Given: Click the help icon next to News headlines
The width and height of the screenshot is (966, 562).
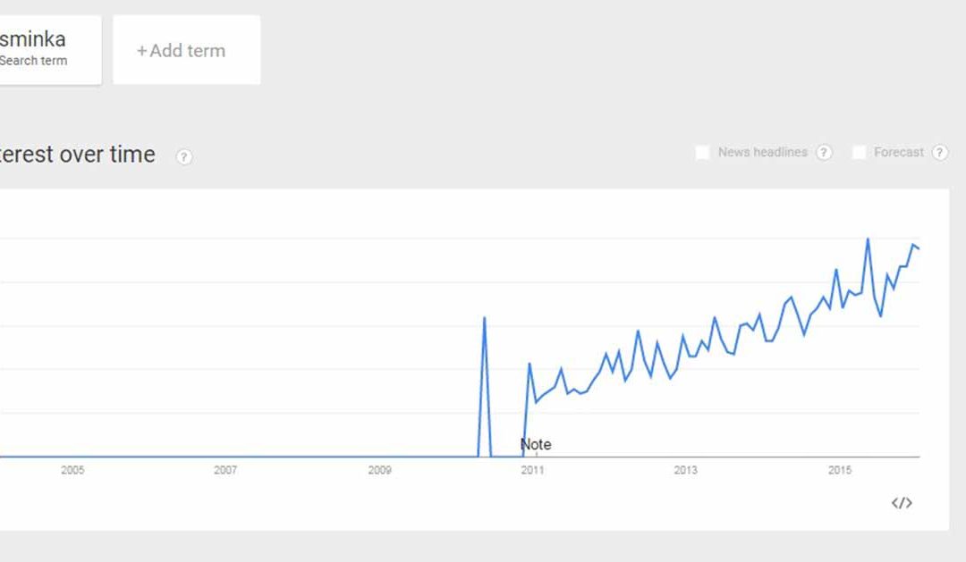Looking at the screenshot, I should 824,153.
